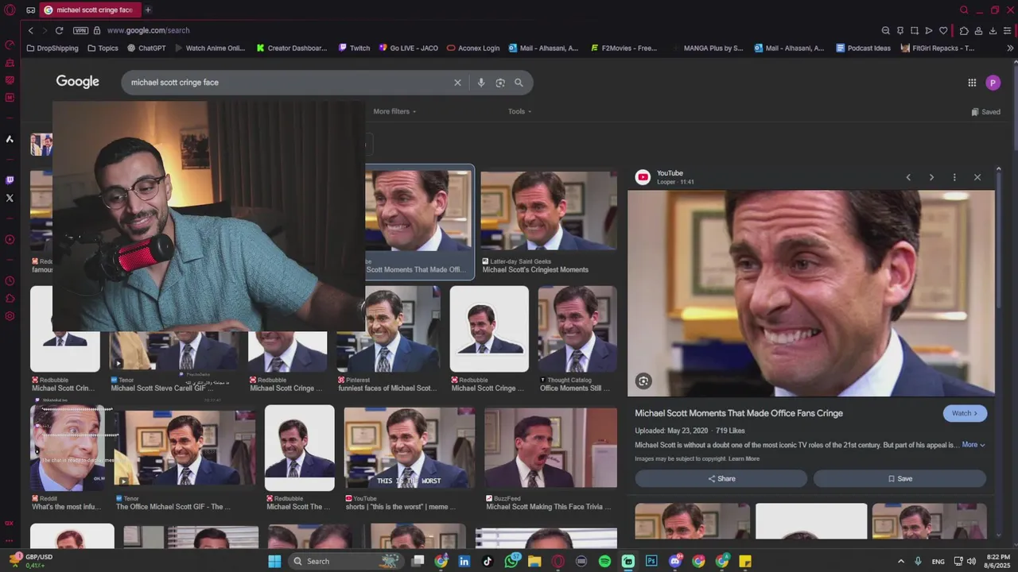Open a new tab with the plus button
This screenshot has height=572, width=1018.
click(148, 10)
